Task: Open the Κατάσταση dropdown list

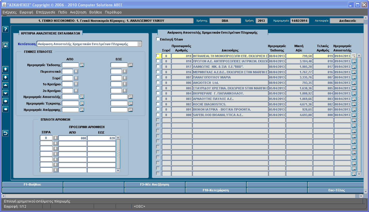Action: 140,44
